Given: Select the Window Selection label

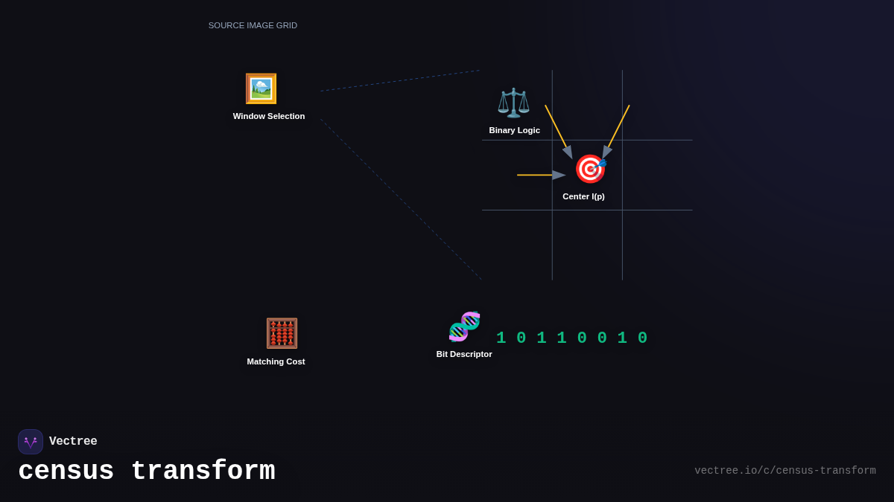Looking at the screenshot, I should tap(269, 116).
